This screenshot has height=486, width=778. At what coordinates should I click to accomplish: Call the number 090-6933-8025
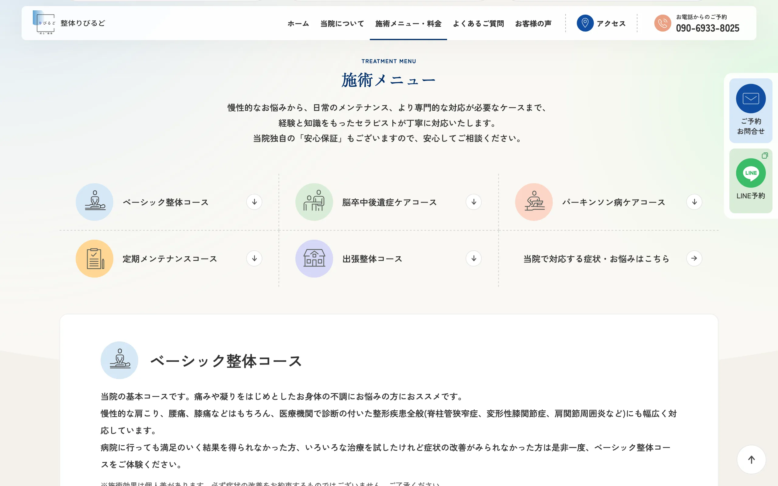[x=707, y=28]
